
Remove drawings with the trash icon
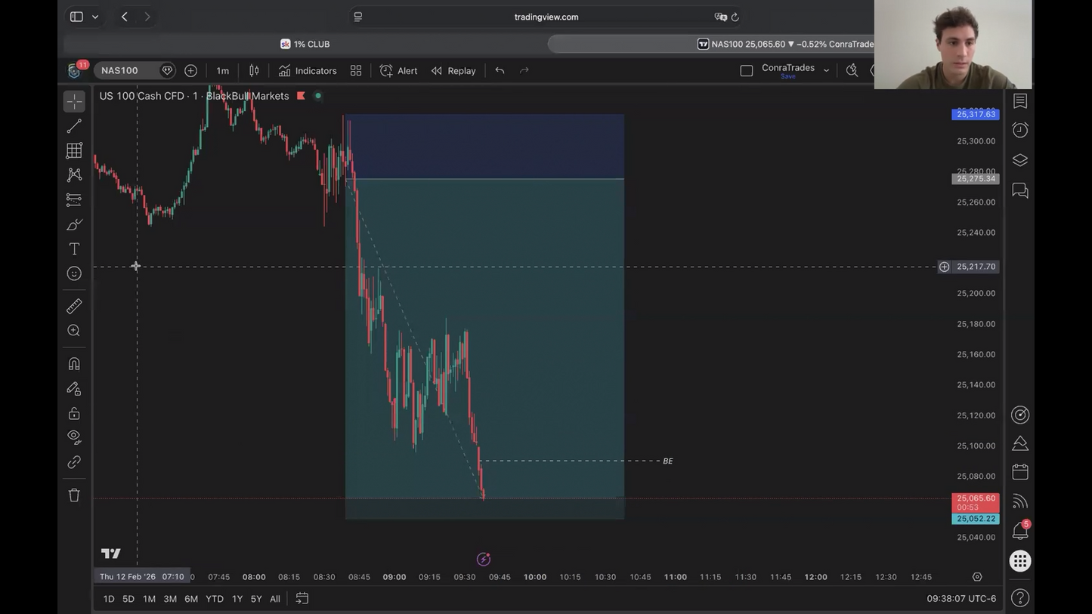click(74, 495)
